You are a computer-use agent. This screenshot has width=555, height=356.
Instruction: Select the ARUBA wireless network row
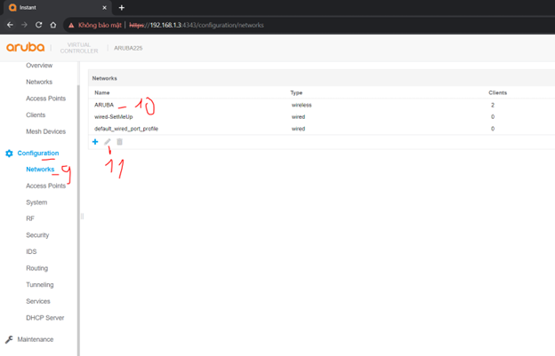coord(104,105)
